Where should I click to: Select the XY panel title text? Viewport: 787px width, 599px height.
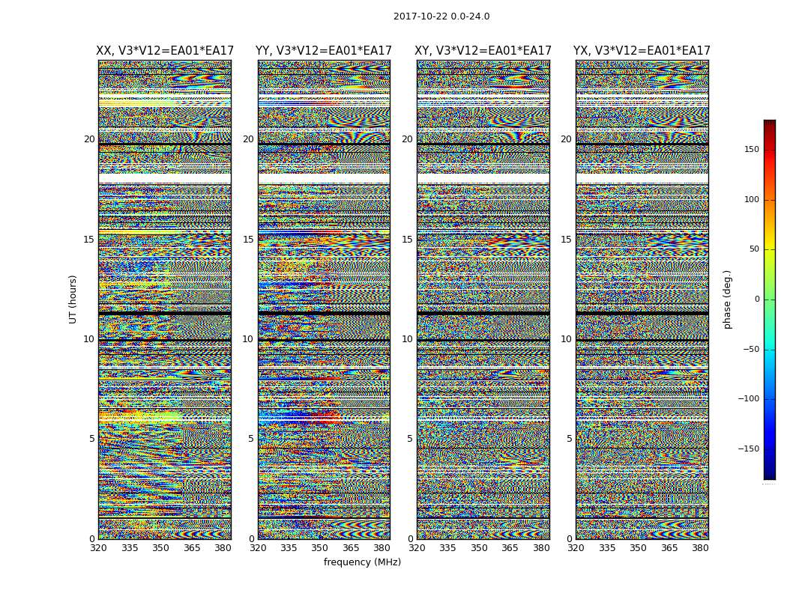pyautogui.click(x=483, y=51)
